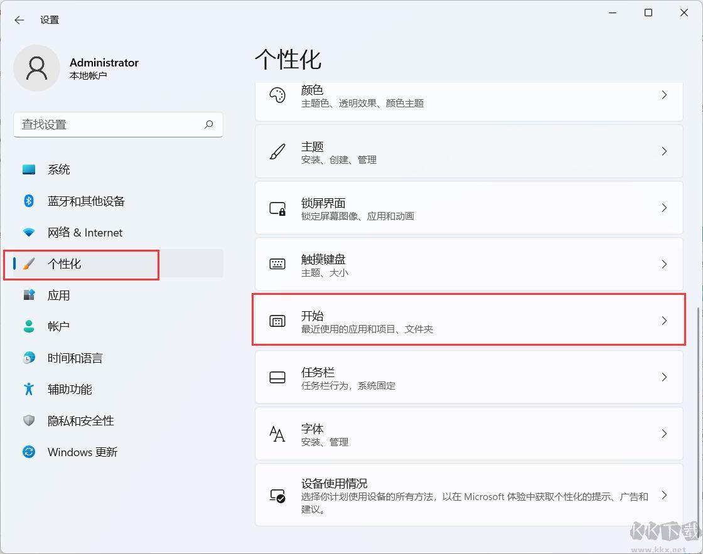Click the 设备使用情况 device icon
Screen dimensions: 703x554
tap(277, 496)
